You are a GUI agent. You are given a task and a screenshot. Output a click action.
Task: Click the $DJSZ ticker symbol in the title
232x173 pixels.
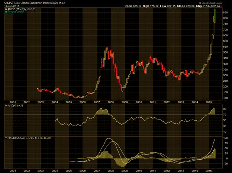tap(9, 3)
